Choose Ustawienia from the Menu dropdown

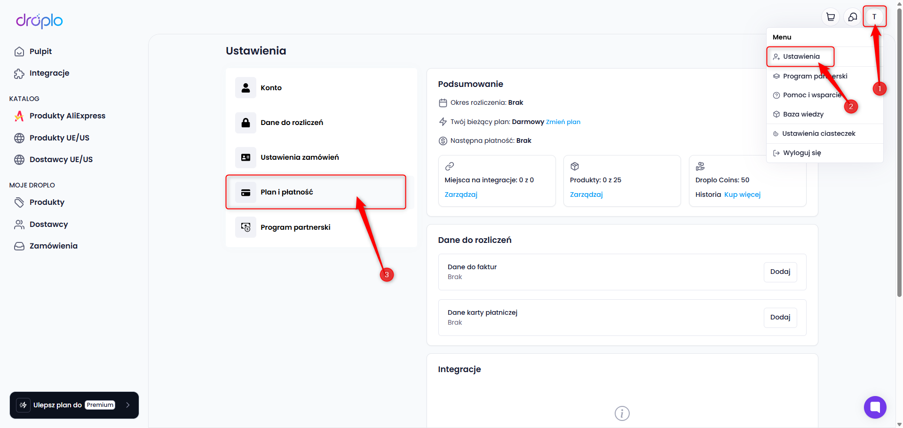click(800, 57)
